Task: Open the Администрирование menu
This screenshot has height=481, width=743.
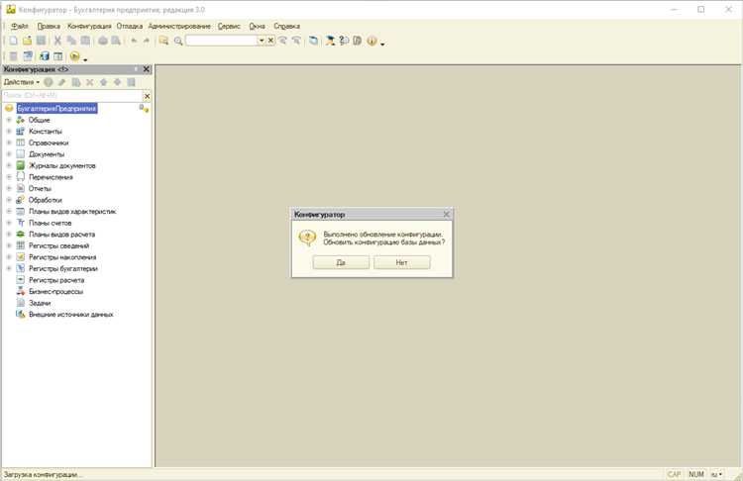Action: [179, 26]
